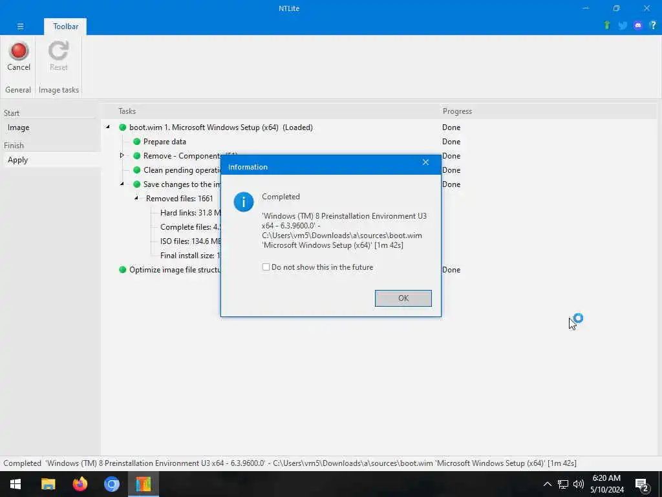Launch Firefox from taskbar

click(80, 484)
